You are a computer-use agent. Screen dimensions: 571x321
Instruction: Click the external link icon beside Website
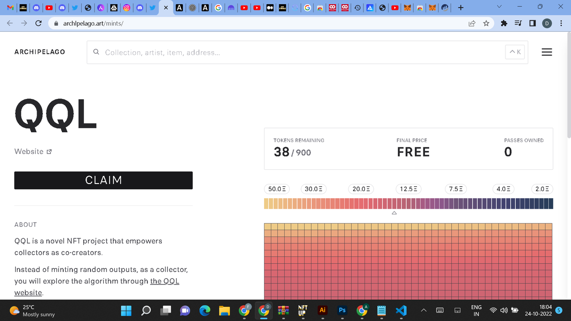49,152
